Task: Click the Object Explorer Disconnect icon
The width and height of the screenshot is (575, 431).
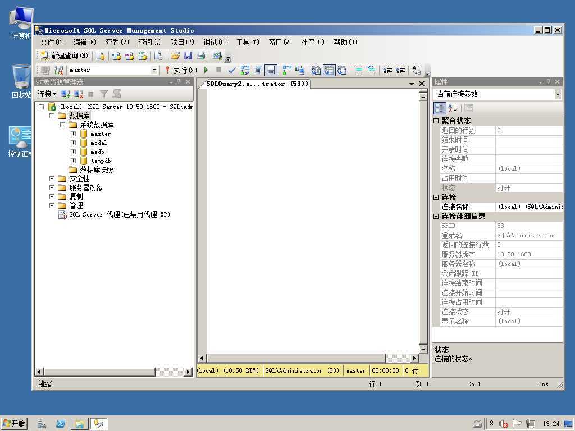Action: pyautogui.click(x=78, y=94)
